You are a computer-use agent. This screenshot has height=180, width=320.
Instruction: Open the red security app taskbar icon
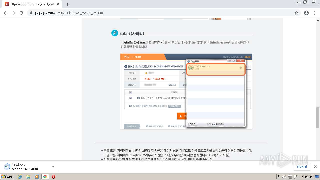[x=53, y=177]
